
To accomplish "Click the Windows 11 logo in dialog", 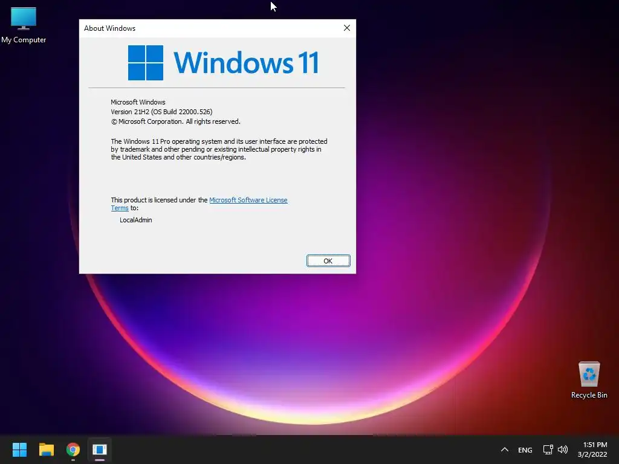I will (224, 63).
